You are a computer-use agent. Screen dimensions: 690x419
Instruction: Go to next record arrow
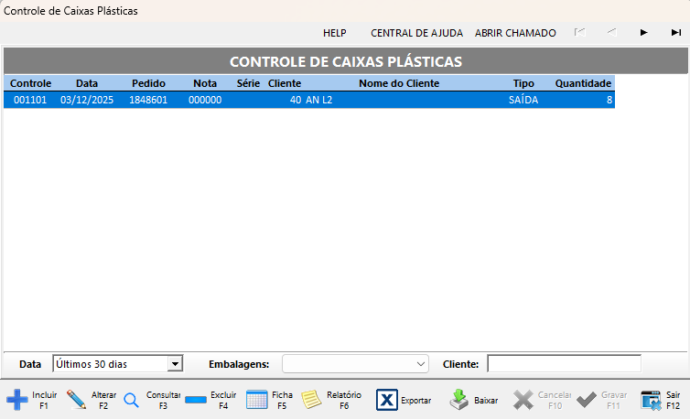click(644, 32)
